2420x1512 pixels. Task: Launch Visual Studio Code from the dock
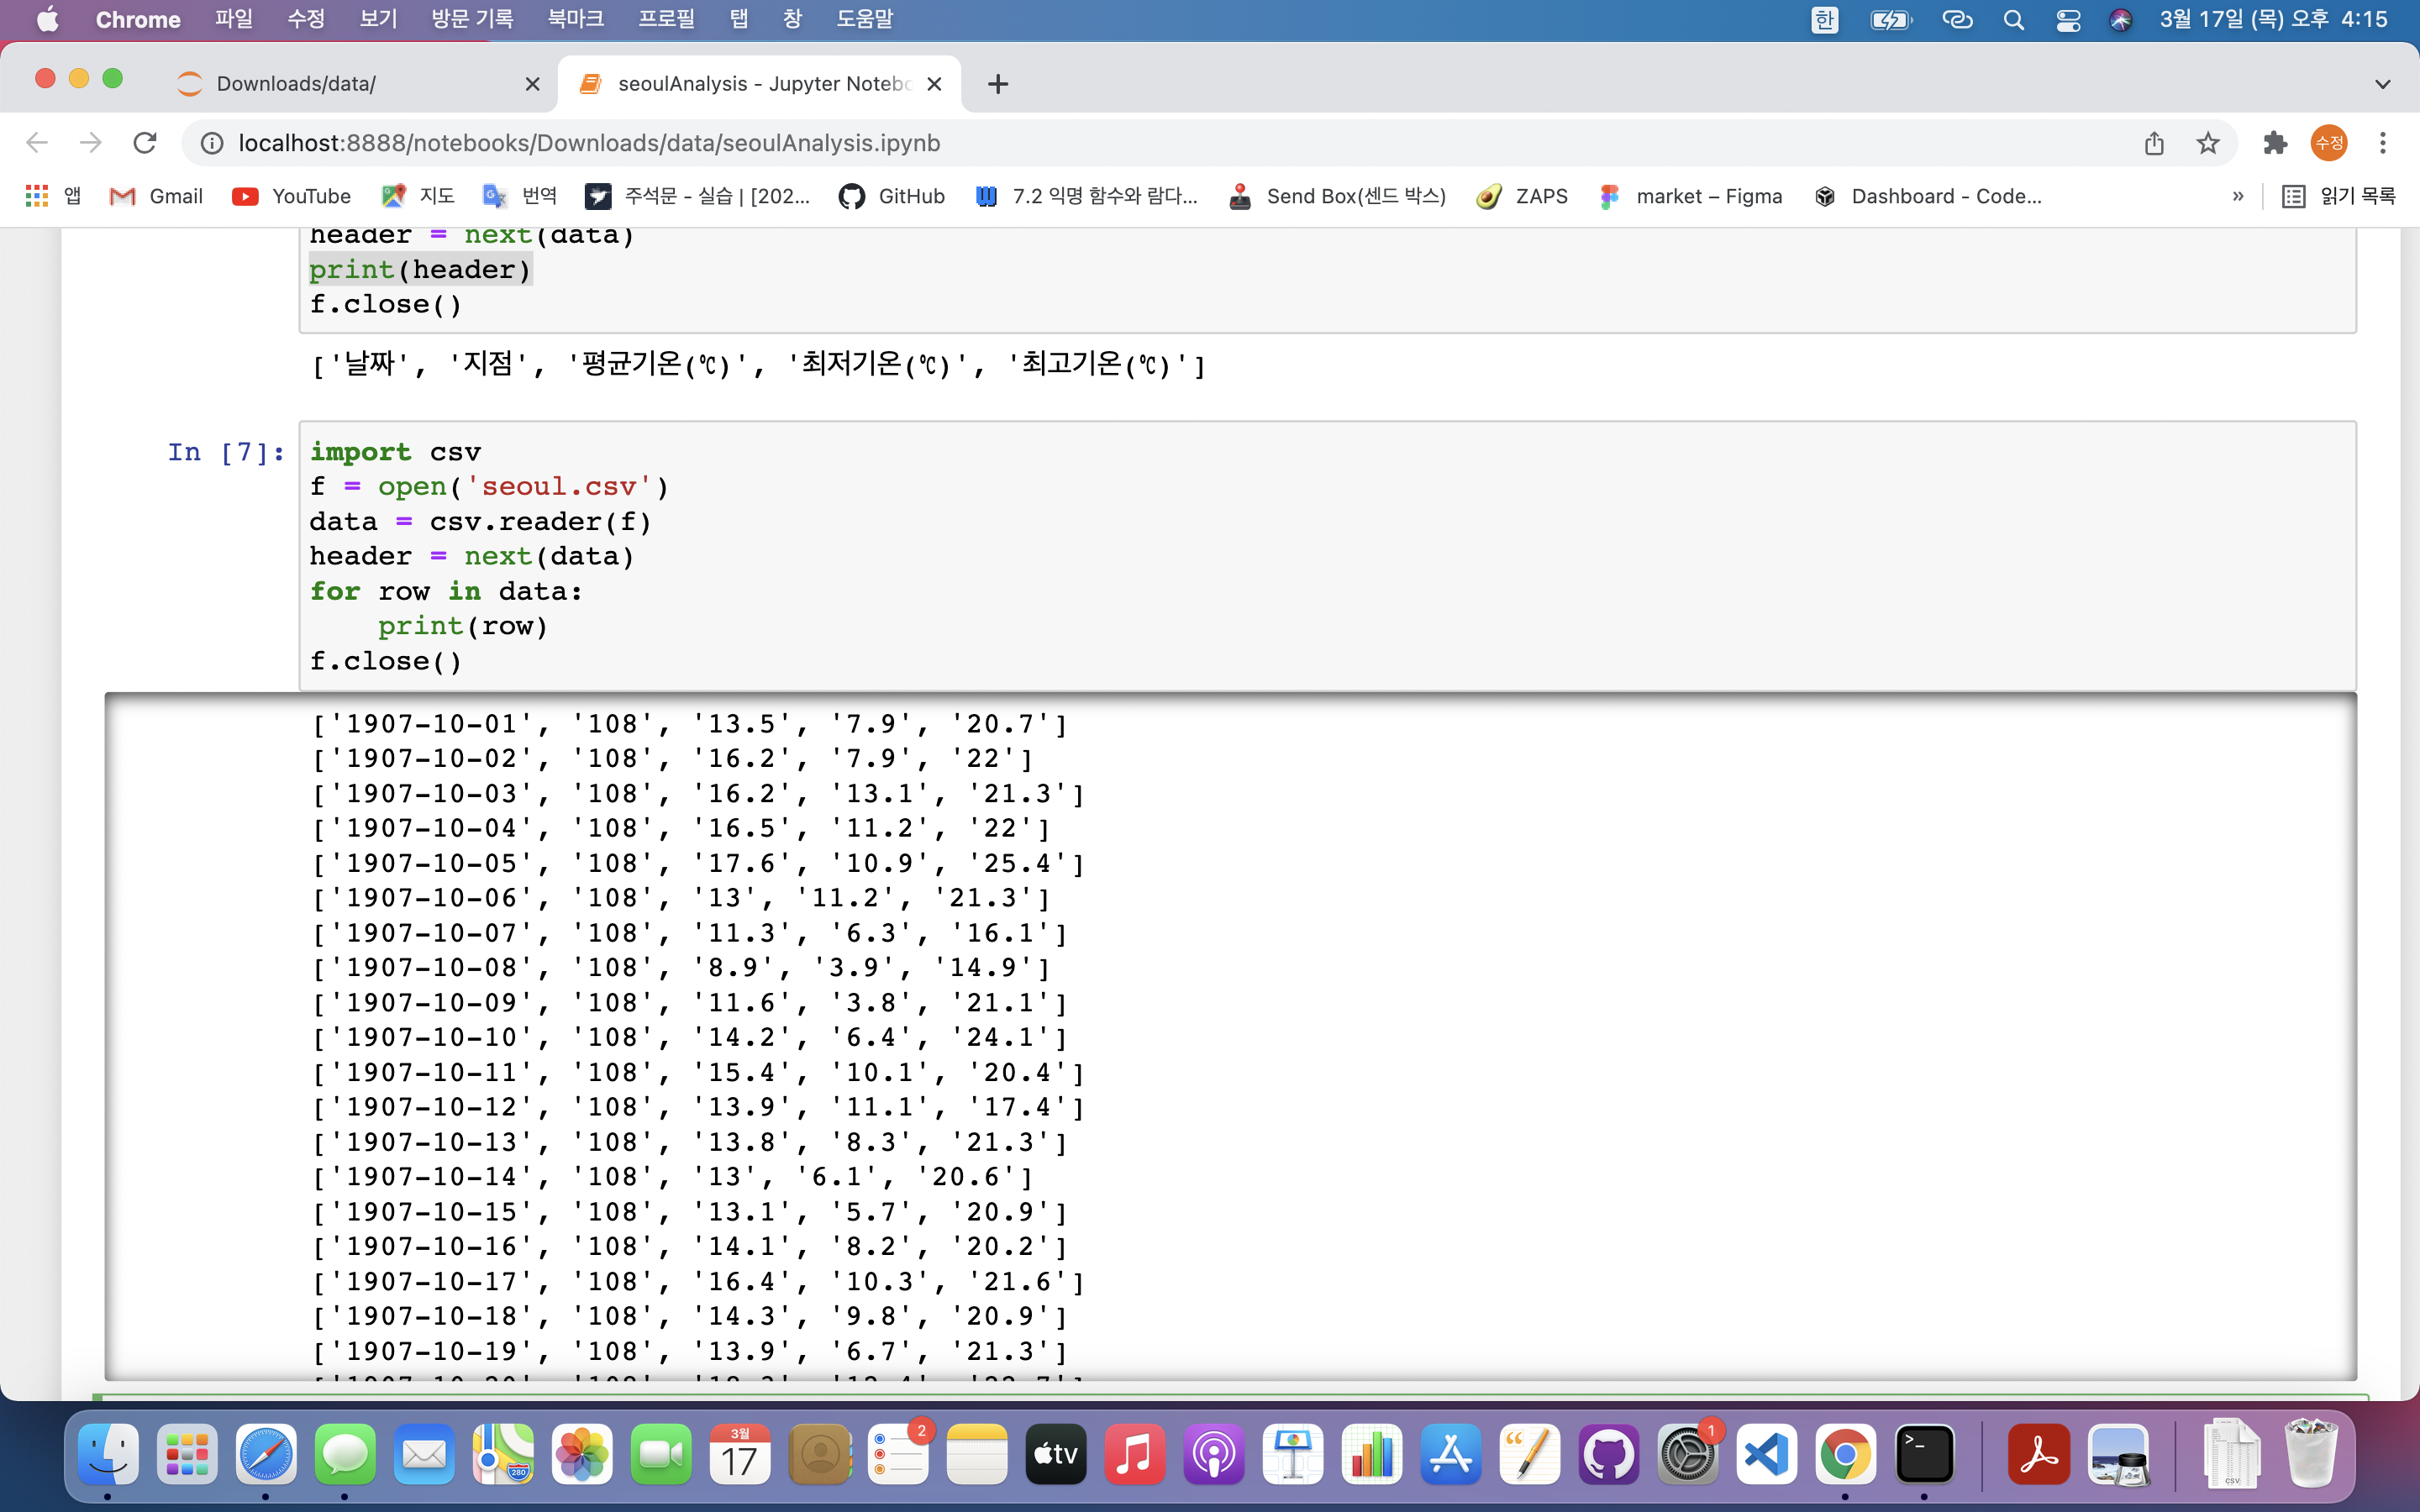click(x=1766, y=1454)
